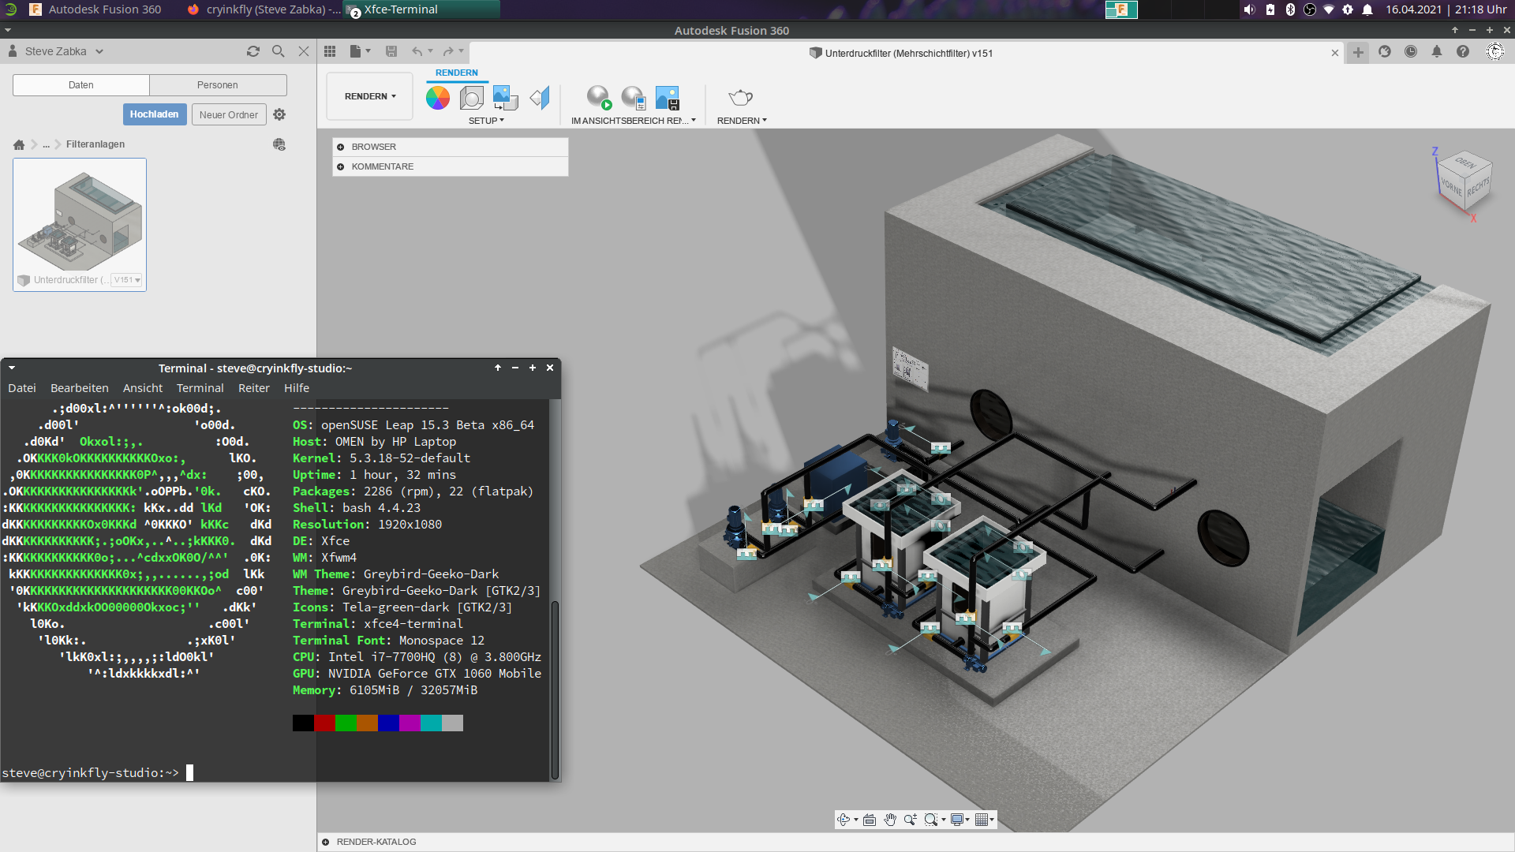Activate the Pan hand tool
The width and height of the screenshot is (1515, 852).
coord(891,820)
